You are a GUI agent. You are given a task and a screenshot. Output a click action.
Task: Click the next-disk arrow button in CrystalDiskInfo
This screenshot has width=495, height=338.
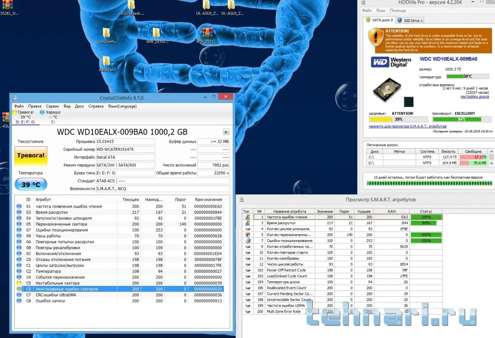pyautogui.click(x=226, y=132)
